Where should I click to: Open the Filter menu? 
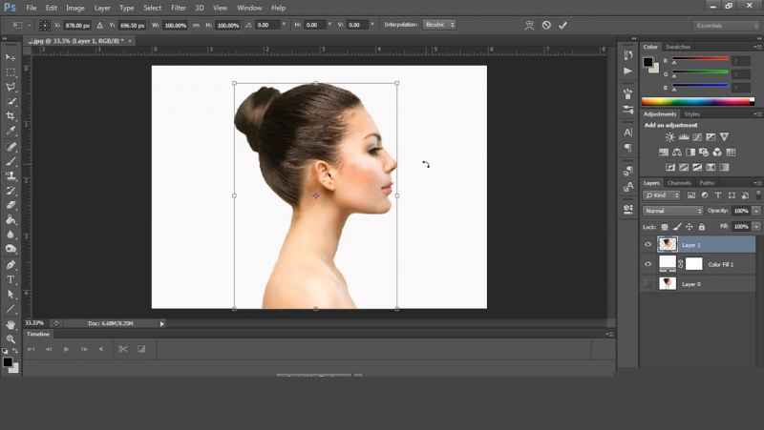click(179, 8)
